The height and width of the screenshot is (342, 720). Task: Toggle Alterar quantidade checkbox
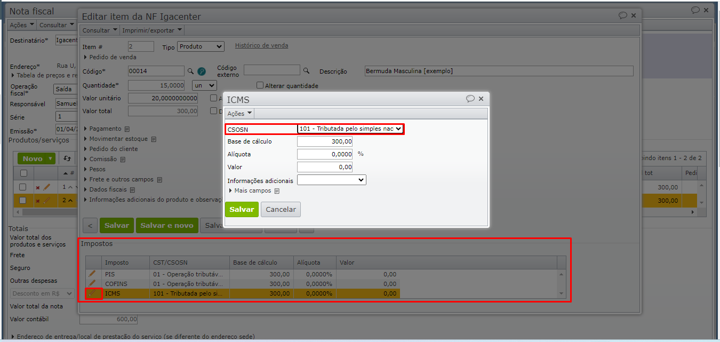260,85
